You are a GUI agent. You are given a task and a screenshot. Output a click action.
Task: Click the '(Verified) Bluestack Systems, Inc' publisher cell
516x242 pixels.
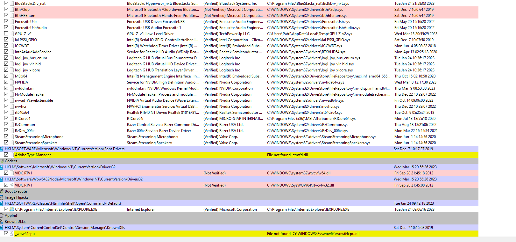pos(230,4)
